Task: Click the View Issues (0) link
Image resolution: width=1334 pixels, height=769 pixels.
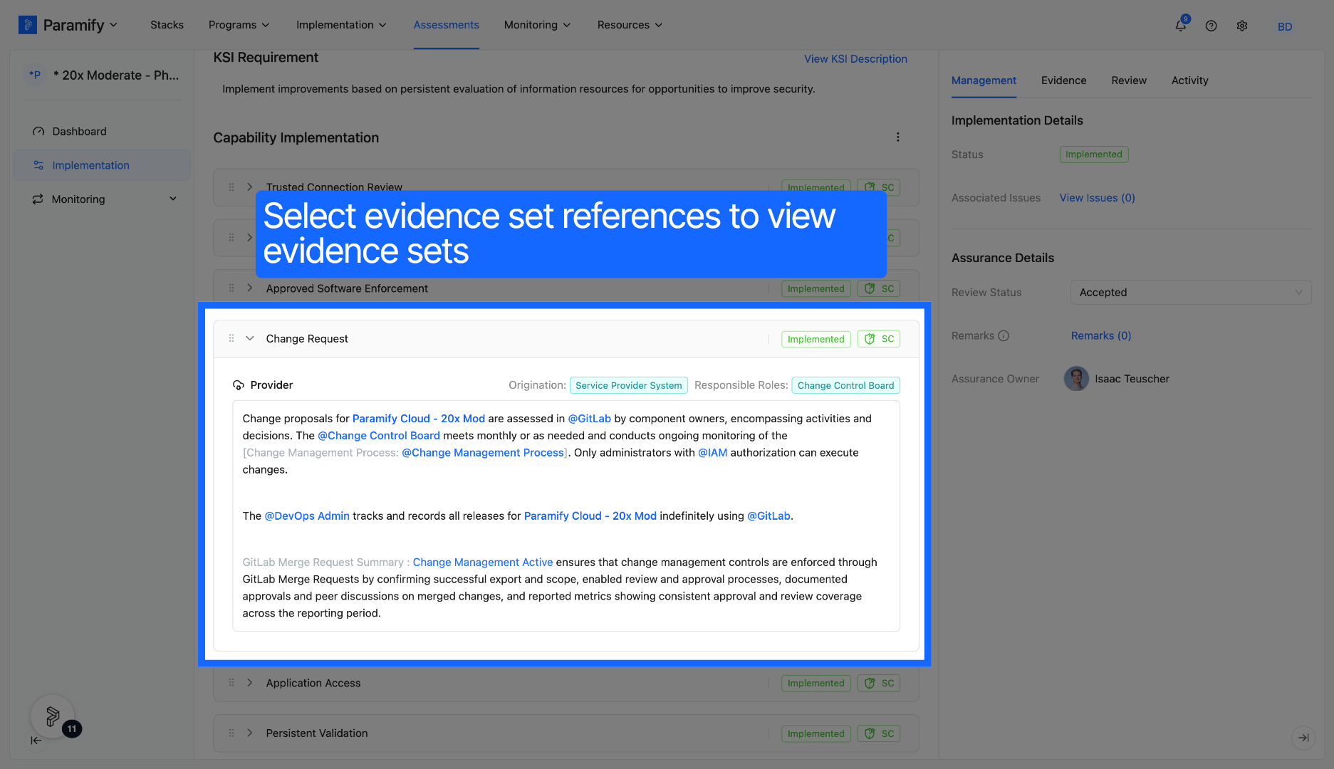Action: tap(1097, 198)
